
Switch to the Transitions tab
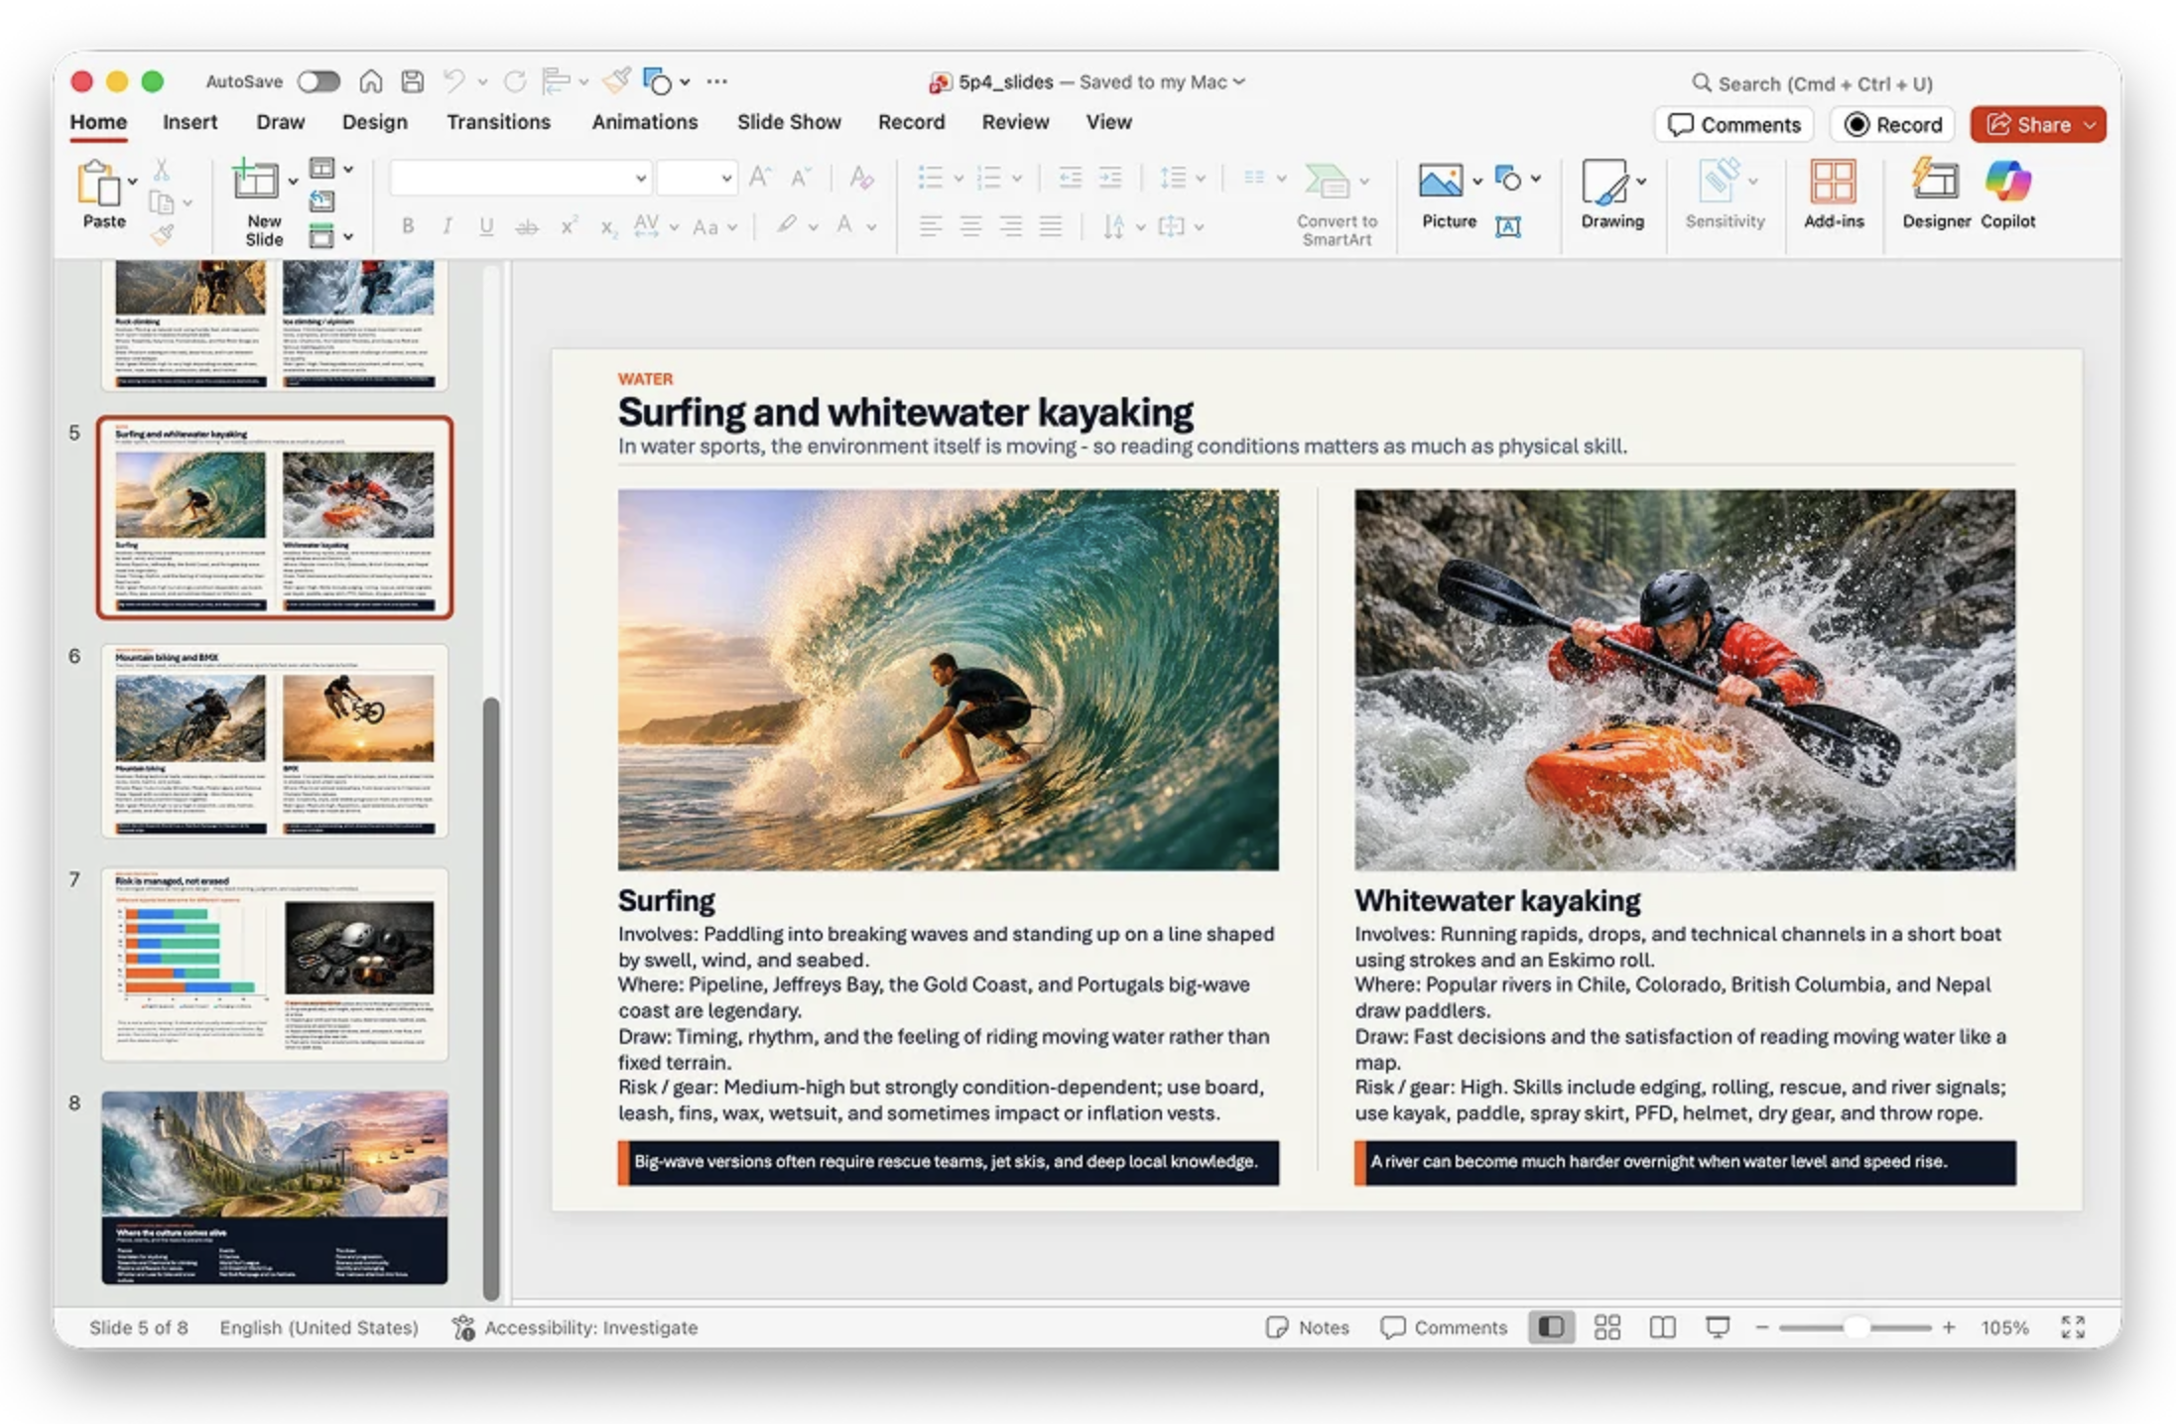[x=498, y=122]
